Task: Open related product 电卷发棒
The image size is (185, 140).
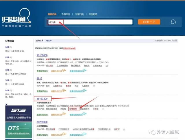Action: tap(73, 109)
